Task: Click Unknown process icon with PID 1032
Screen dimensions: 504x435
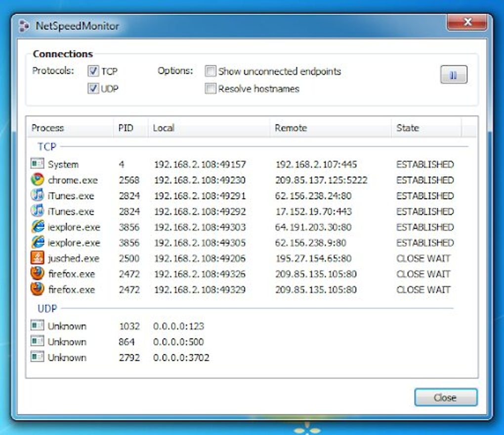Action: pos(37,326)
